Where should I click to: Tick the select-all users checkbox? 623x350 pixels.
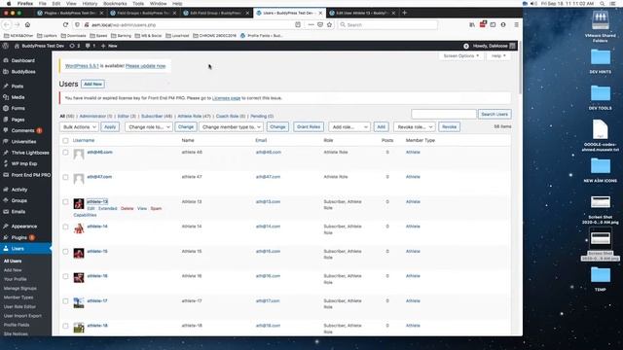tap(65, 140)
